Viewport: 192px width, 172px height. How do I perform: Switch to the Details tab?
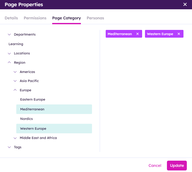(11, 18)
